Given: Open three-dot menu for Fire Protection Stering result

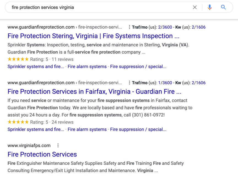Looking at the screenshot, I should coord(129,27).
